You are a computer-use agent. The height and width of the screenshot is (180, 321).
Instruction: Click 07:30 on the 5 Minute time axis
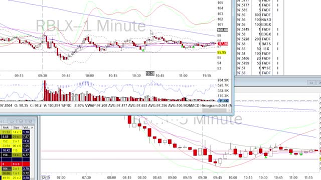(x=86, y=178)
